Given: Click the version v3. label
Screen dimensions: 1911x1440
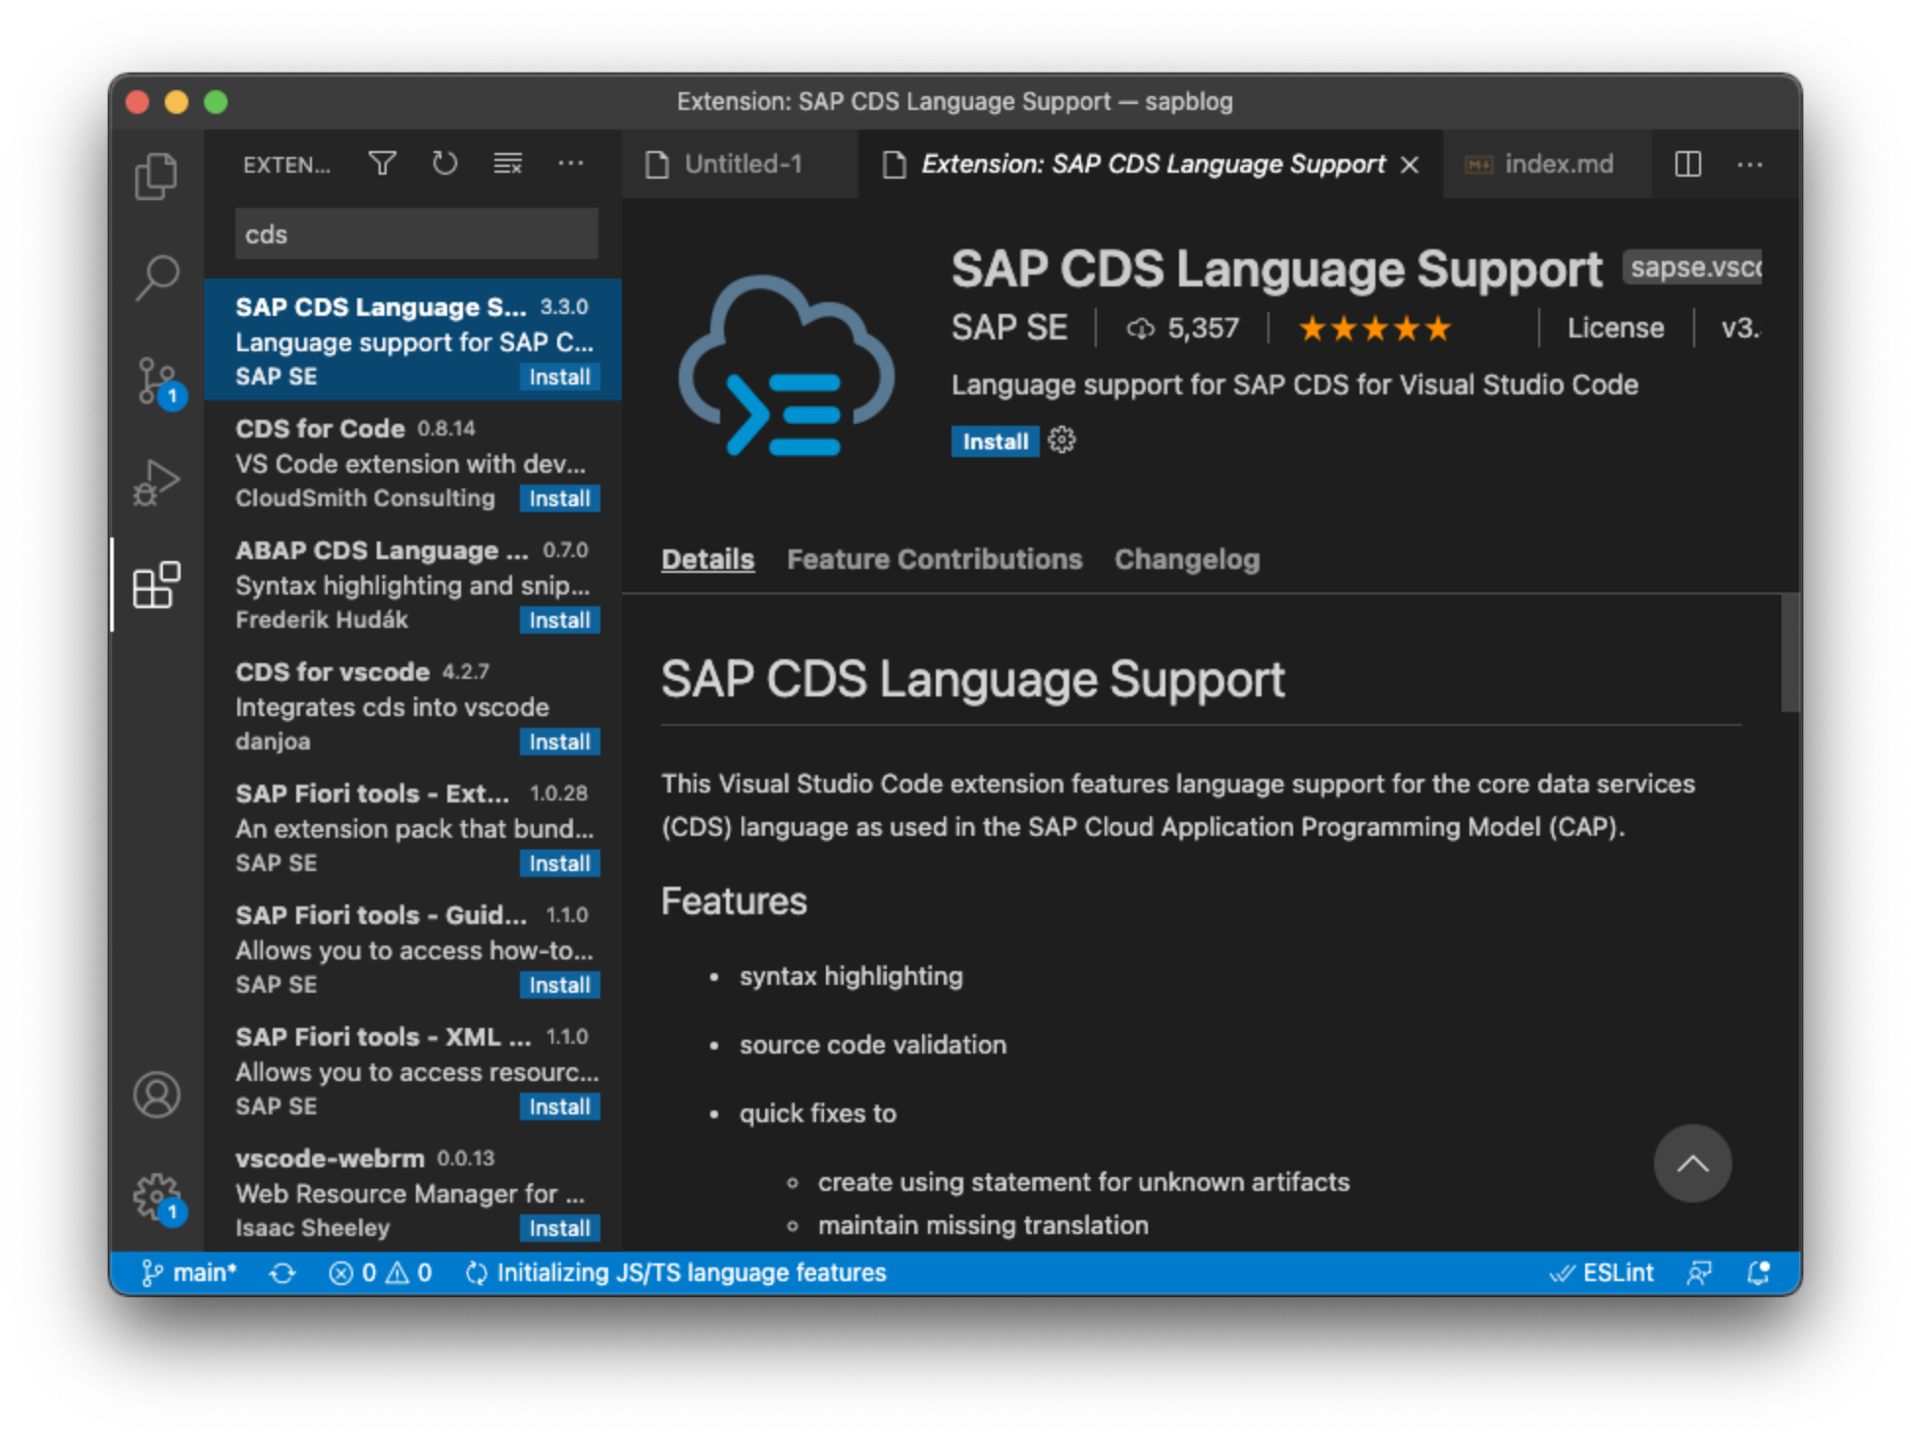Looking at the screenshot, I should (x=1741, y=329).
